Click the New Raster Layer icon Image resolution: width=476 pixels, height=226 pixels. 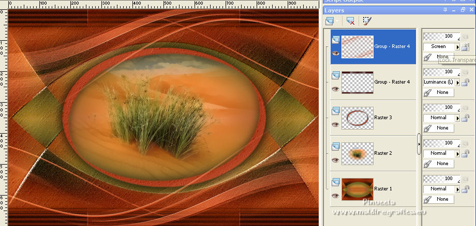pos(330,21)
